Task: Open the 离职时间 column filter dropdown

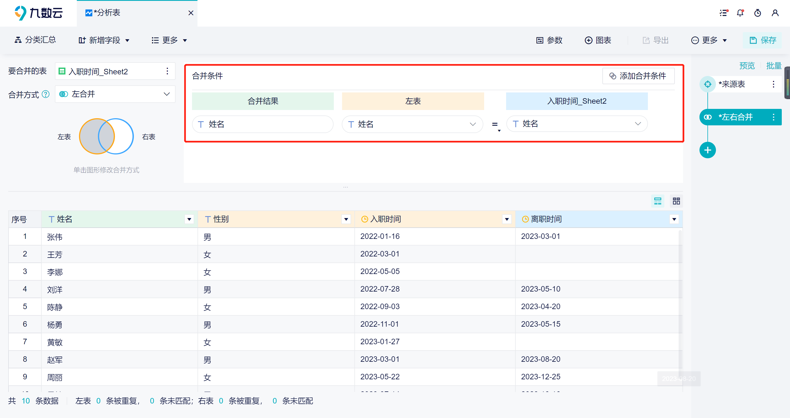Action: click(674, 219)
